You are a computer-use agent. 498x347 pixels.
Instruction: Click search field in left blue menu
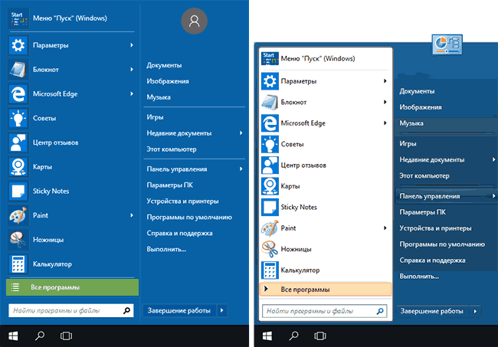[71, 310]
